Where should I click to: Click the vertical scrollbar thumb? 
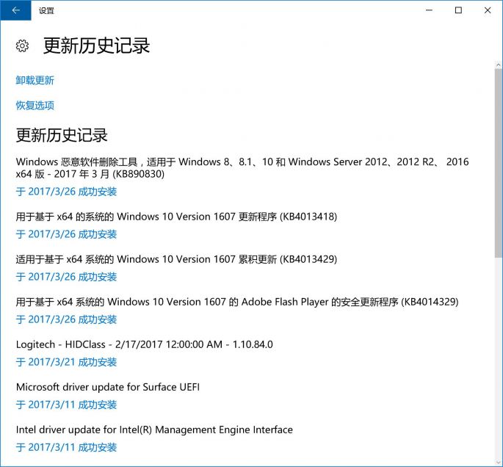499,162
